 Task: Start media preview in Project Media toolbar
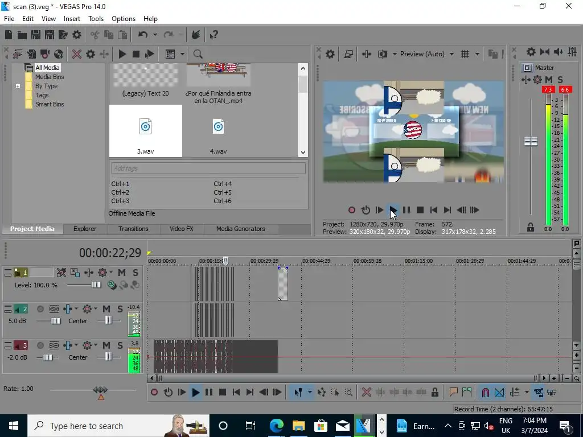[122, 54]
